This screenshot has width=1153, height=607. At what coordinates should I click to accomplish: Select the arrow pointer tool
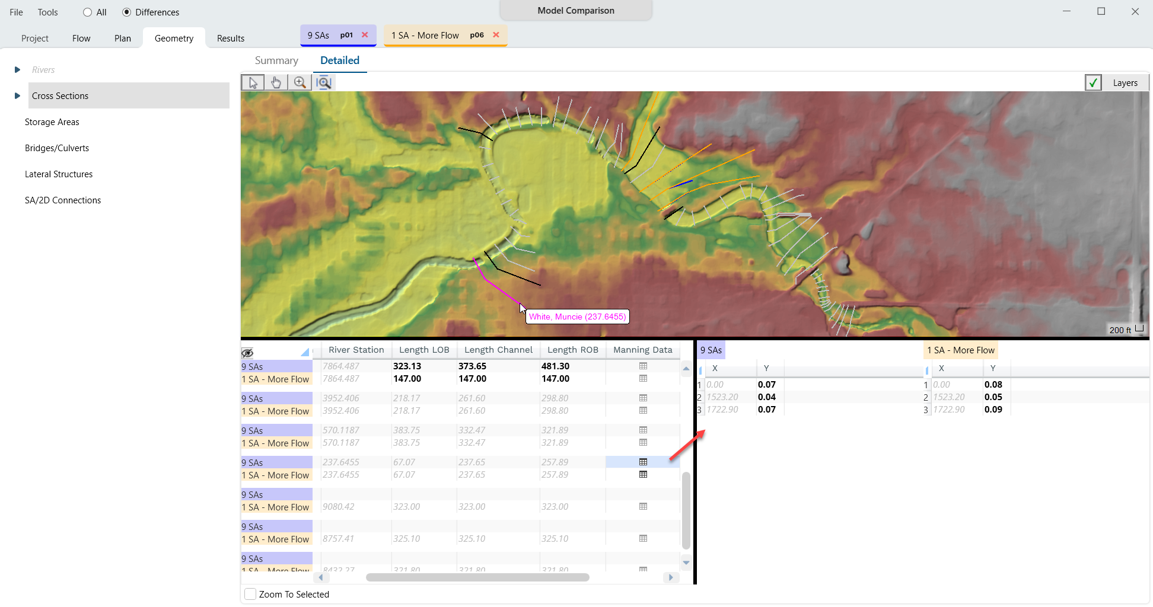pyautogui.click(x=253, y=82)
